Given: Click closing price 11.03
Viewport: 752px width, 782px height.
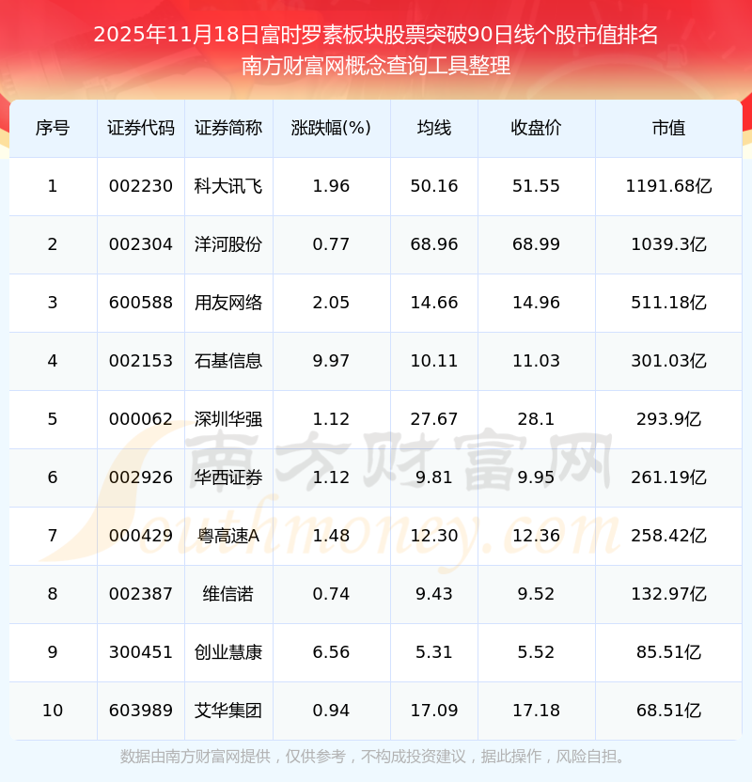Looking at the screenshot, I should pos(536,361).
